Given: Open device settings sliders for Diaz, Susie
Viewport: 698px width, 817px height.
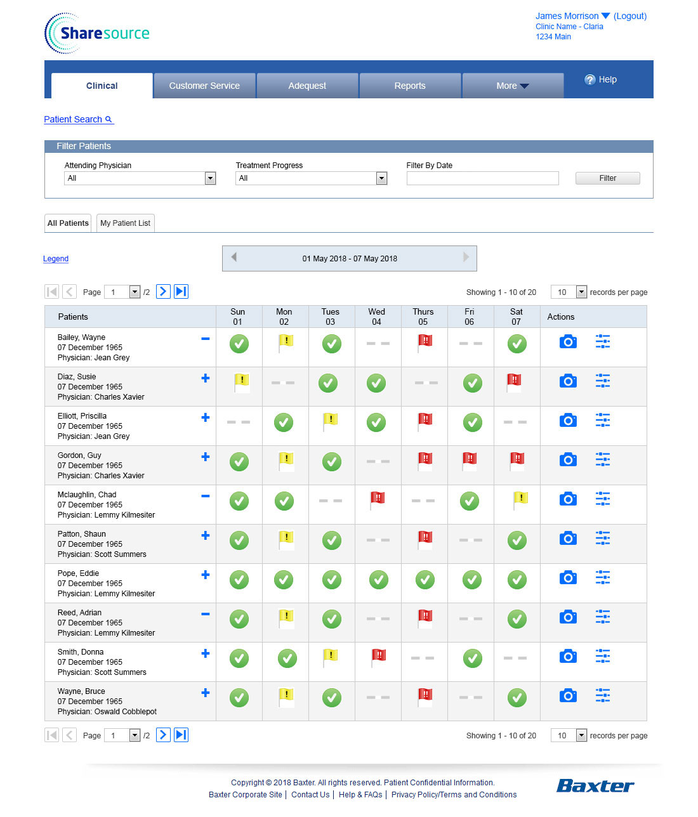Looking at the screenshot, I should click(603, 381).
